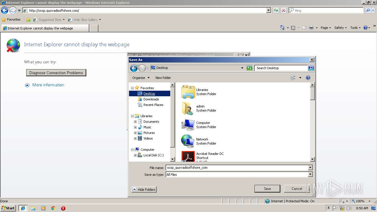
Task: Open the 100% zoom level control
Action: 361,201
